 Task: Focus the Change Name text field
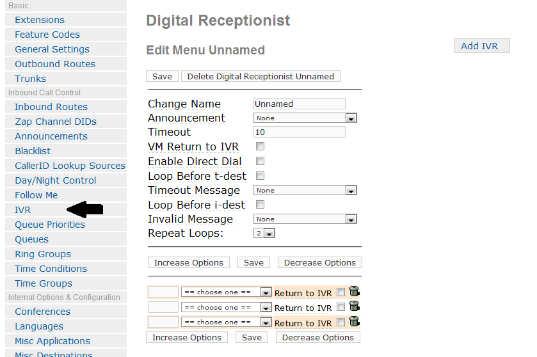coord(300,104)
